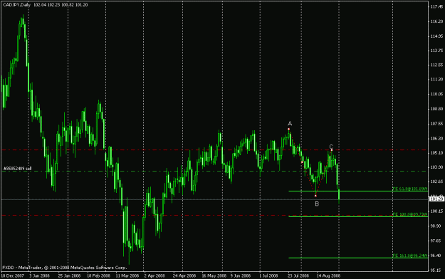The height and width of the screenshot is (279, 445).
Task: Click the 107.55 price axis value
Action: coord(436,124)
